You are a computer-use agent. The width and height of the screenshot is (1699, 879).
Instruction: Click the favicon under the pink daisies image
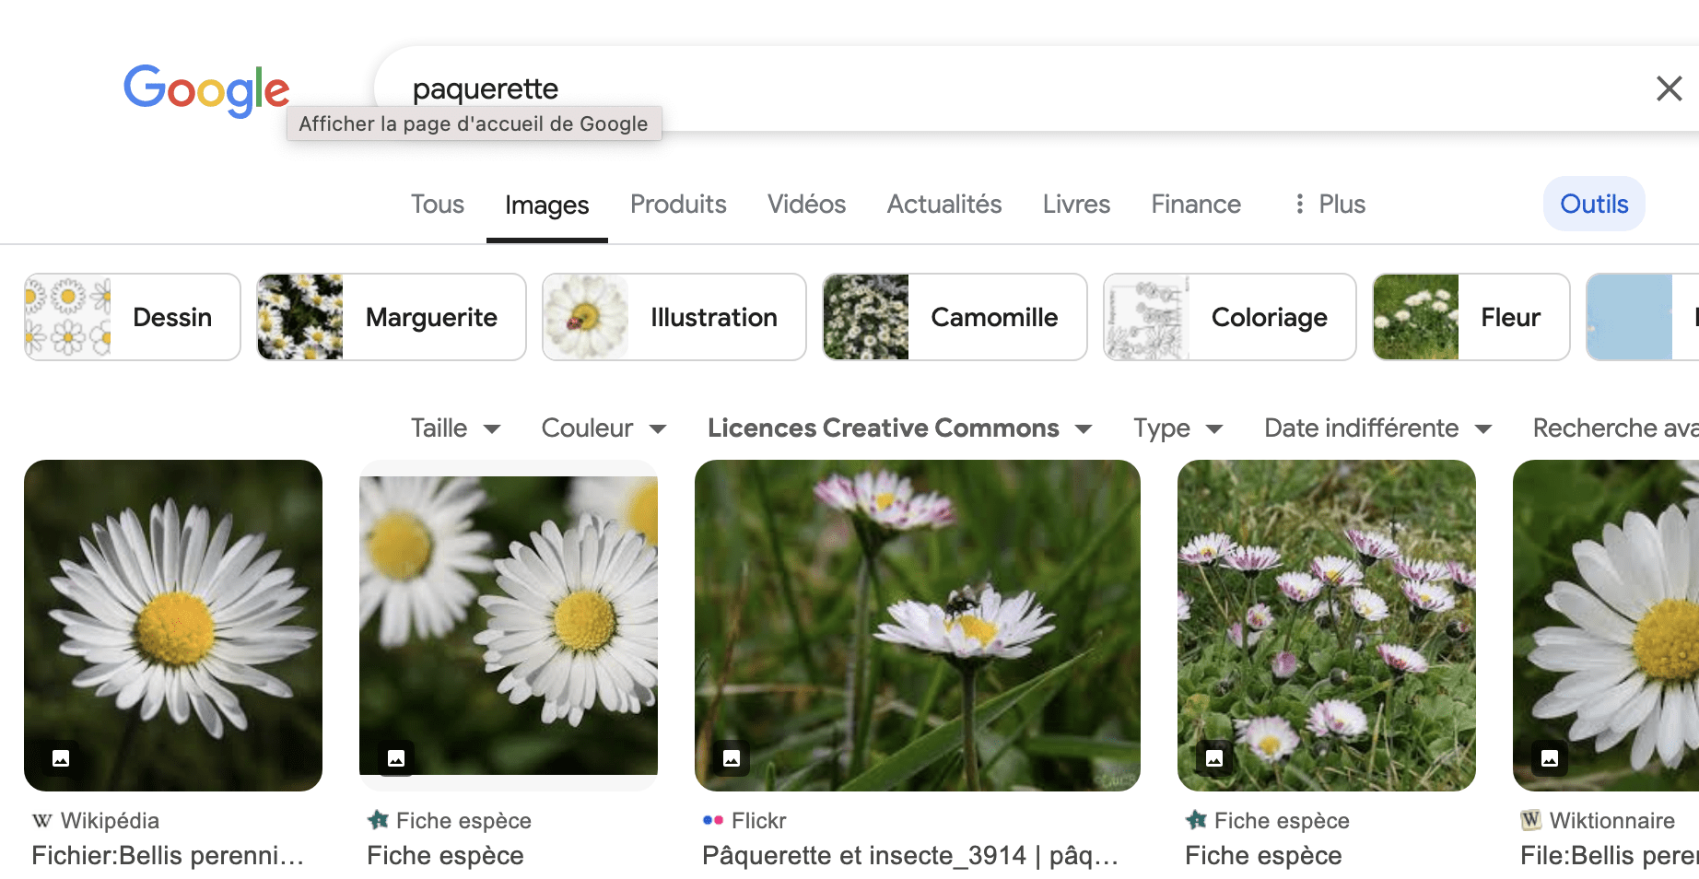pos(1196,820)
